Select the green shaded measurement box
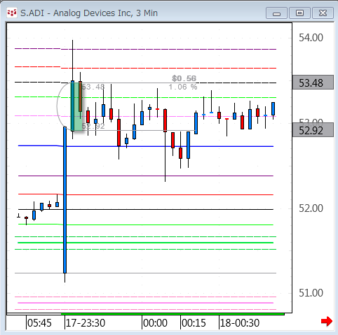338x335 pixels. point(77,106)
